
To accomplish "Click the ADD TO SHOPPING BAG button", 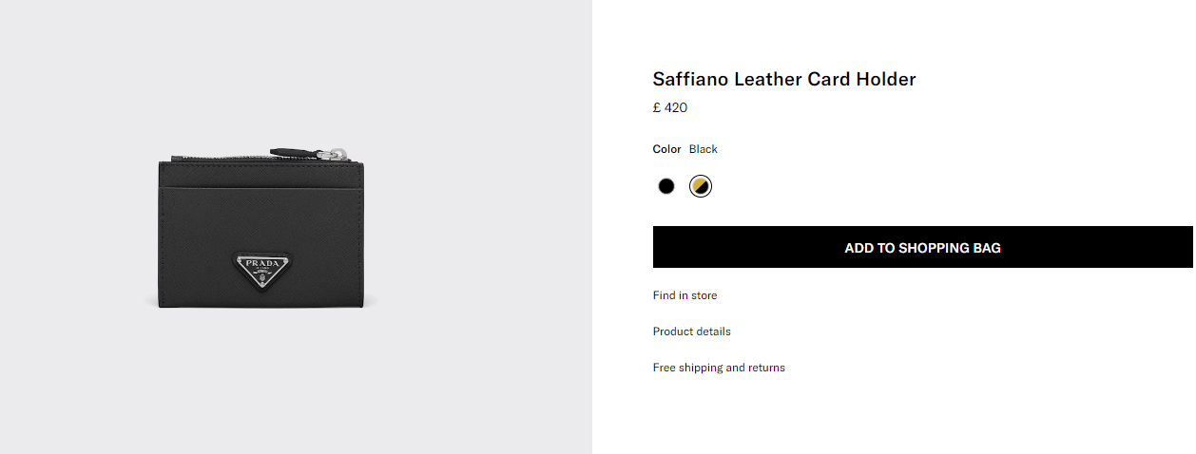I will pyautogui.click(x=922, y=248).
